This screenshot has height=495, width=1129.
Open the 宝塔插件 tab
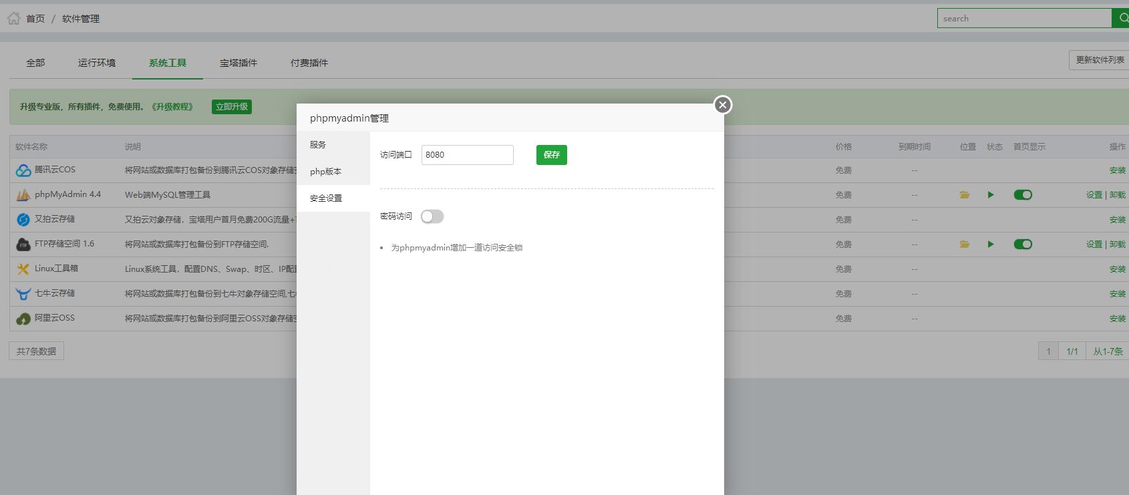tap(238, 63)
